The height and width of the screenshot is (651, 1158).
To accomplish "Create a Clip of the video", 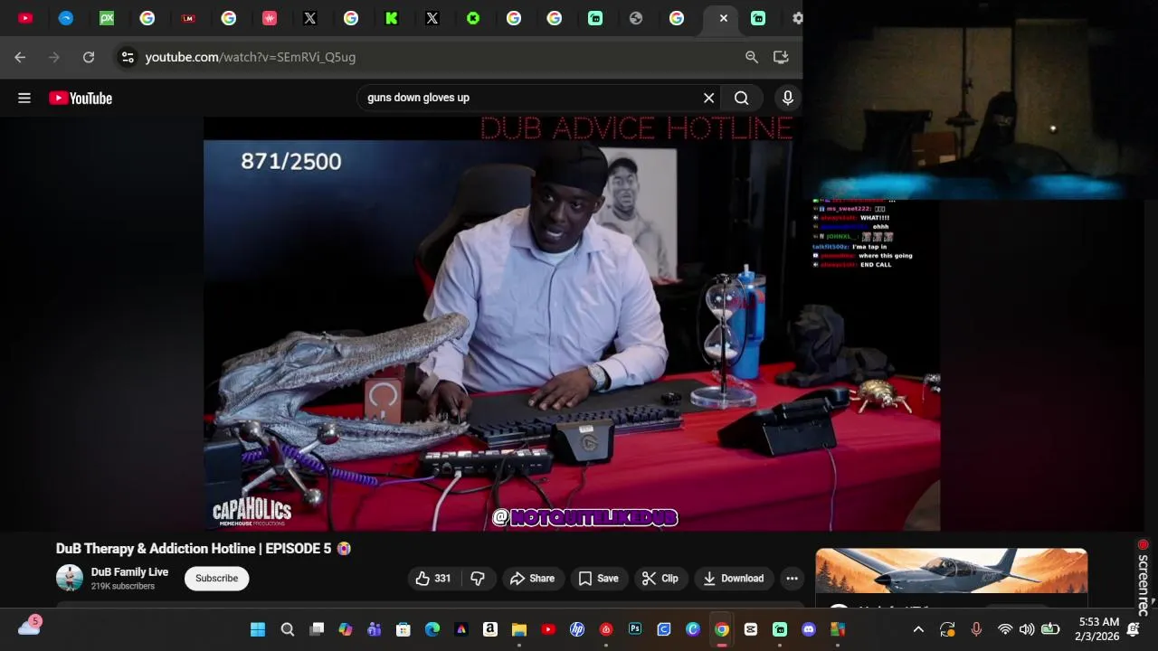I will [660, 579].
